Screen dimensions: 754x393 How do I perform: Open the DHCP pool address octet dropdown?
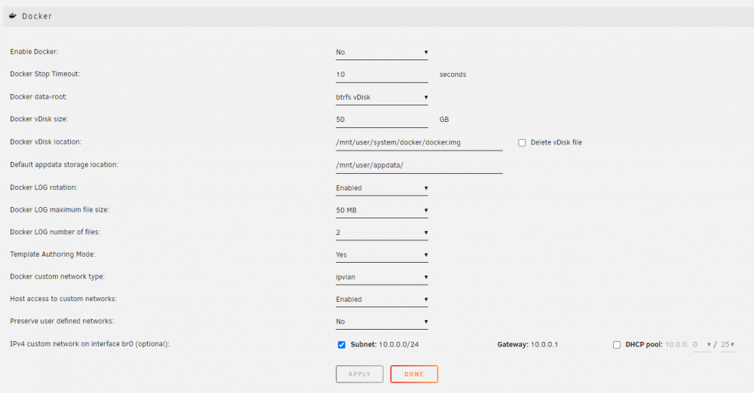coord(701,345)
